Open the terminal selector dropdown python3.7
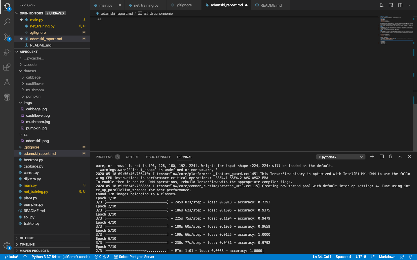Image resolution: width=417 pixels, height=260 pixels. click(x=341, y=157)
